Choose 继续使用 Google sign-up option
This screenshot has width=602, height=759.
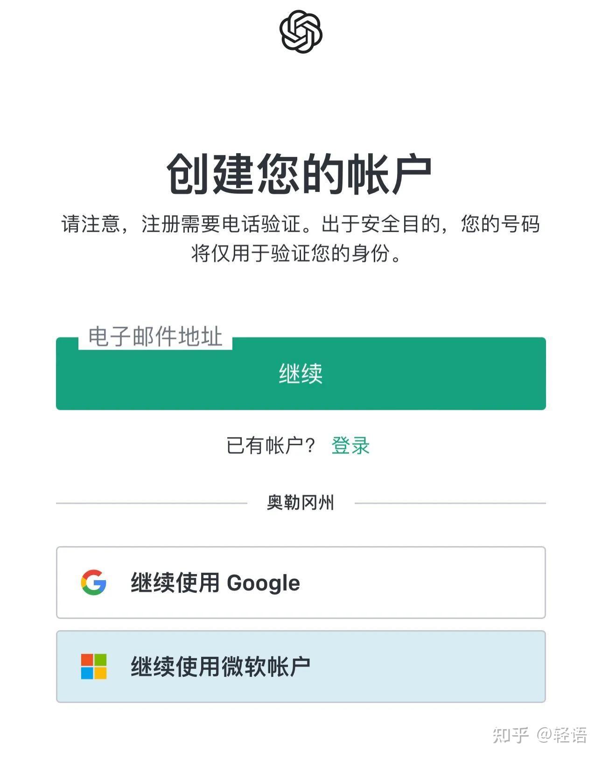(x=301, y=582)
